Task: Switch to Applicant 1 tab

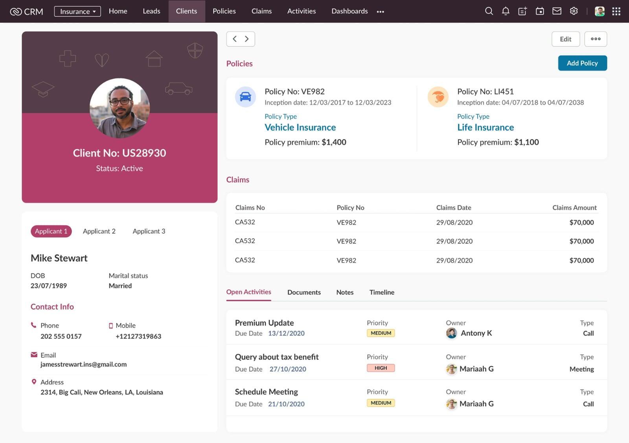Action: tap(51, 231)
